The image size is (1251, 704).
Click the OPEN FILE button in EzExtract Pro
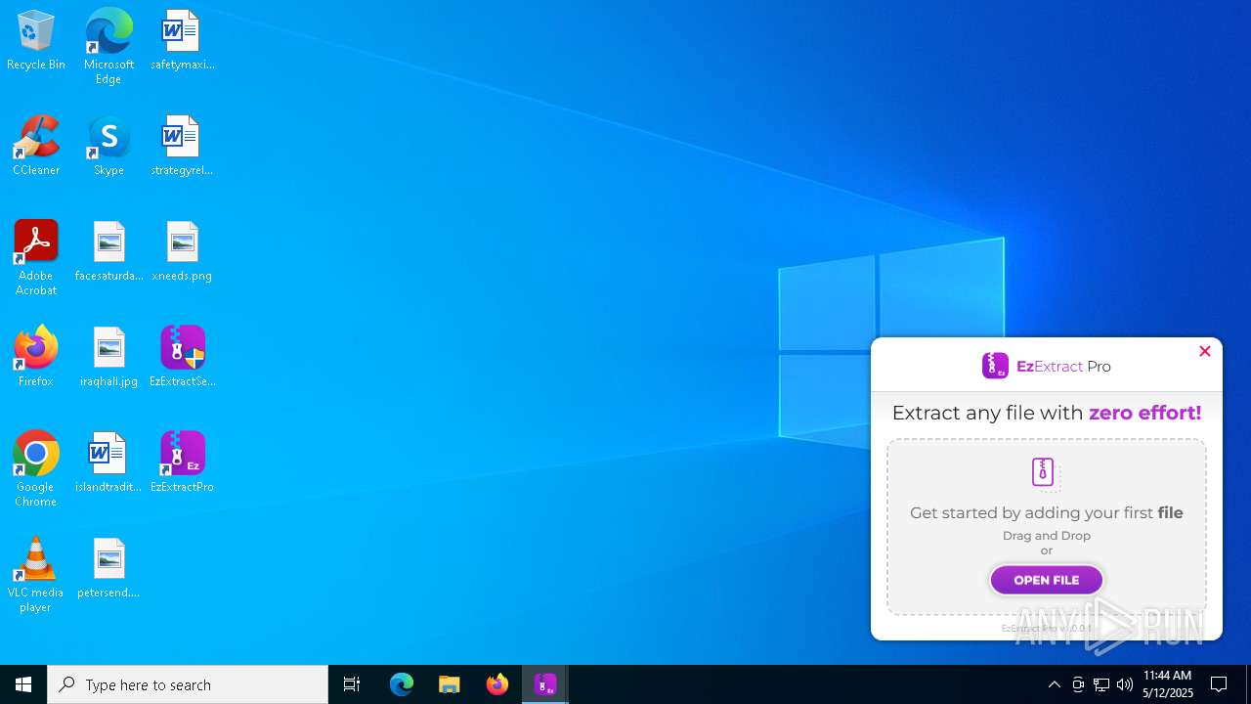pyautogui.click(x=1046, y=580)
